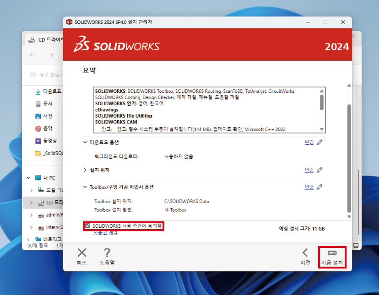Click the summary pane vertical scrollbar thumb
Viewport: 379px width, 295px height.
pyautogui.click(x=349, y=159)
